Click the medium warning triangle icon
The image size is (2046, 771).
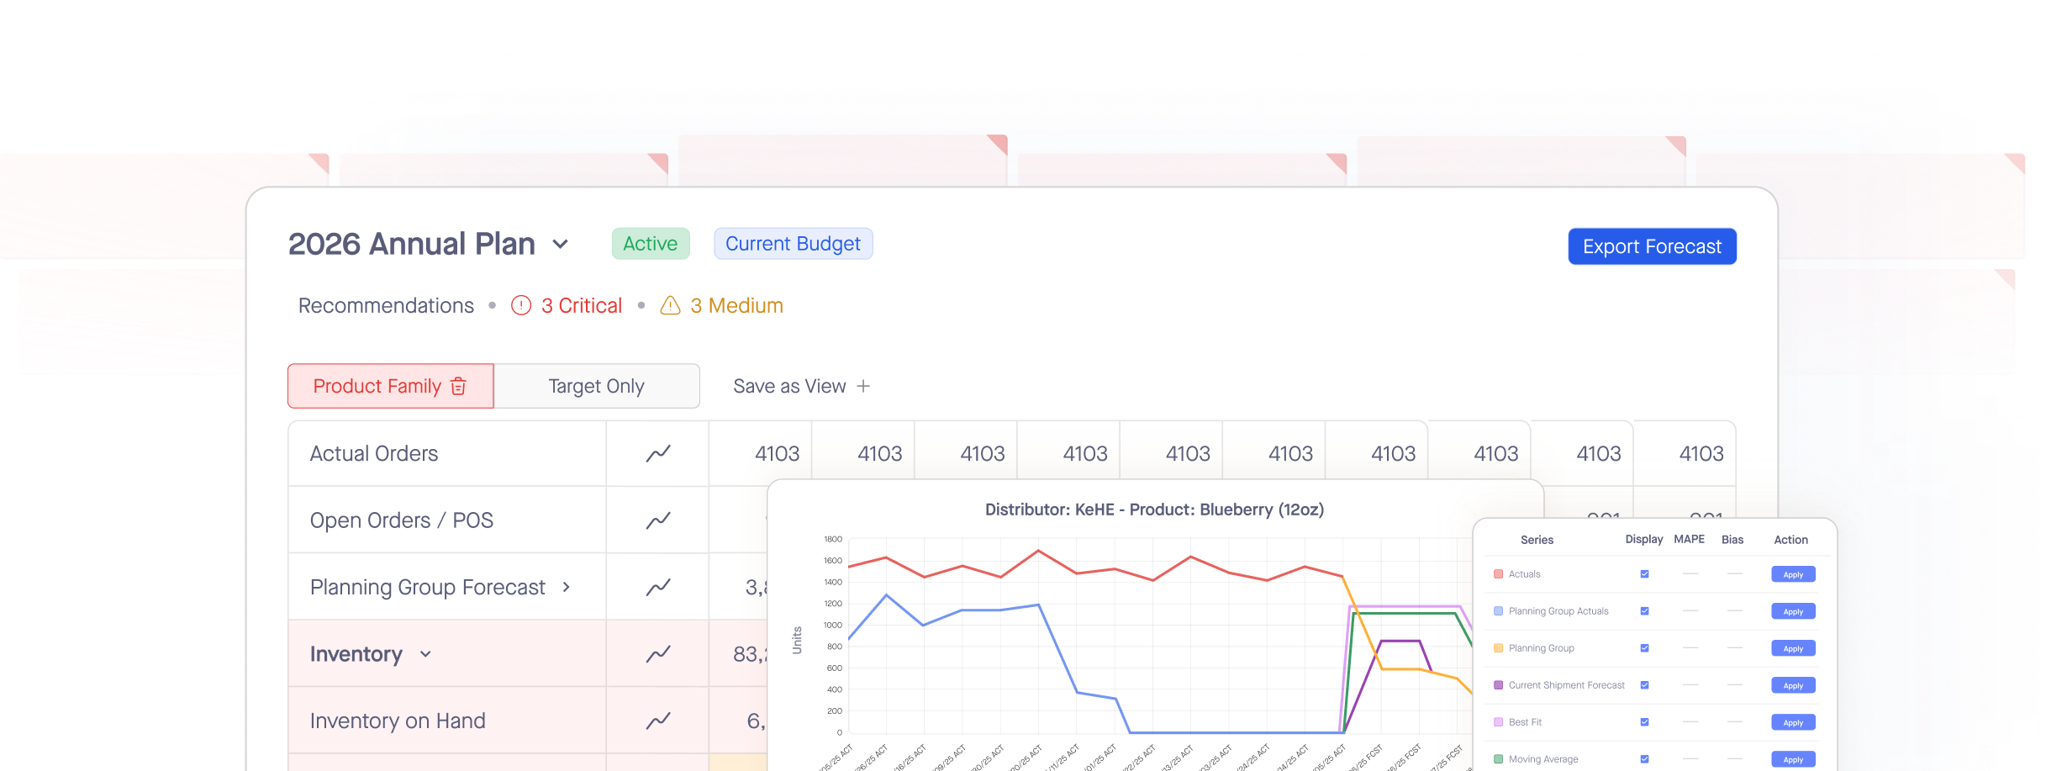pyautogui.click(x=670, y=305)
